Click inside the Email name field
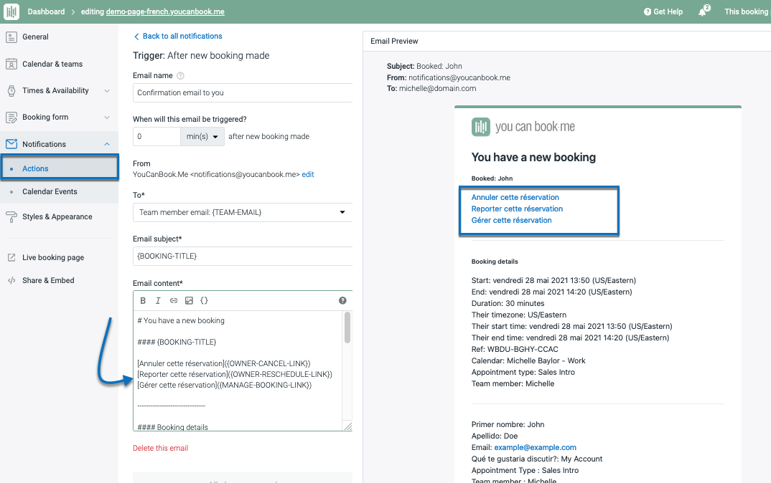 (242, 92)
